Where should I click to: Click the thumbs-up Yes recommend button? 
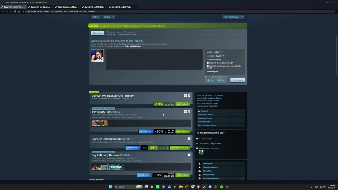[x=210, y=80]
